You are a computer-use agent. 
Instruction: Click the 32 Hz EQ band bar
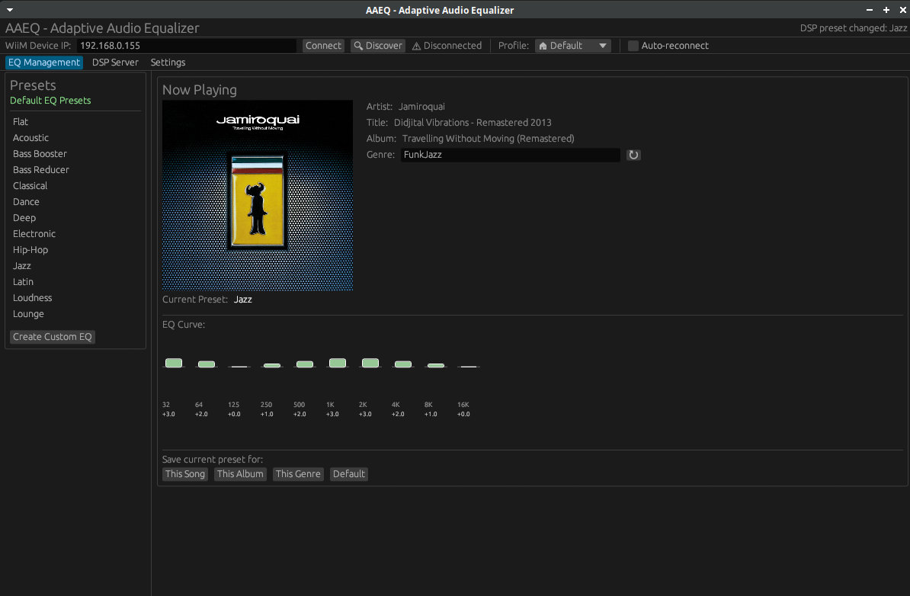click(174, 363)
